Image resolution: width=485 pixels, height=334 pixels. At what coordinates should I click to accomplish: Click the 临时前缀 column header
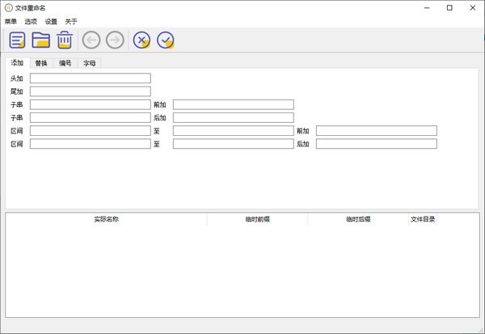(257, 219)
